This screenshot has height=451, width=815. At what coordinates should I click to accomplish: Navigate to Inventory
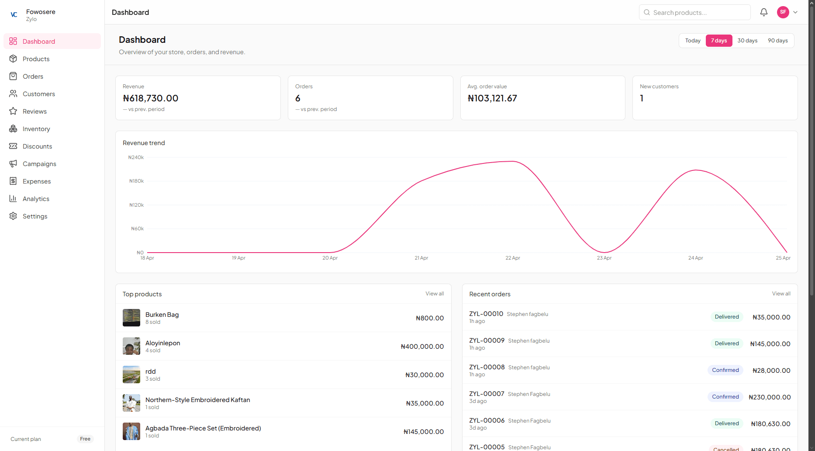[52, 128]
